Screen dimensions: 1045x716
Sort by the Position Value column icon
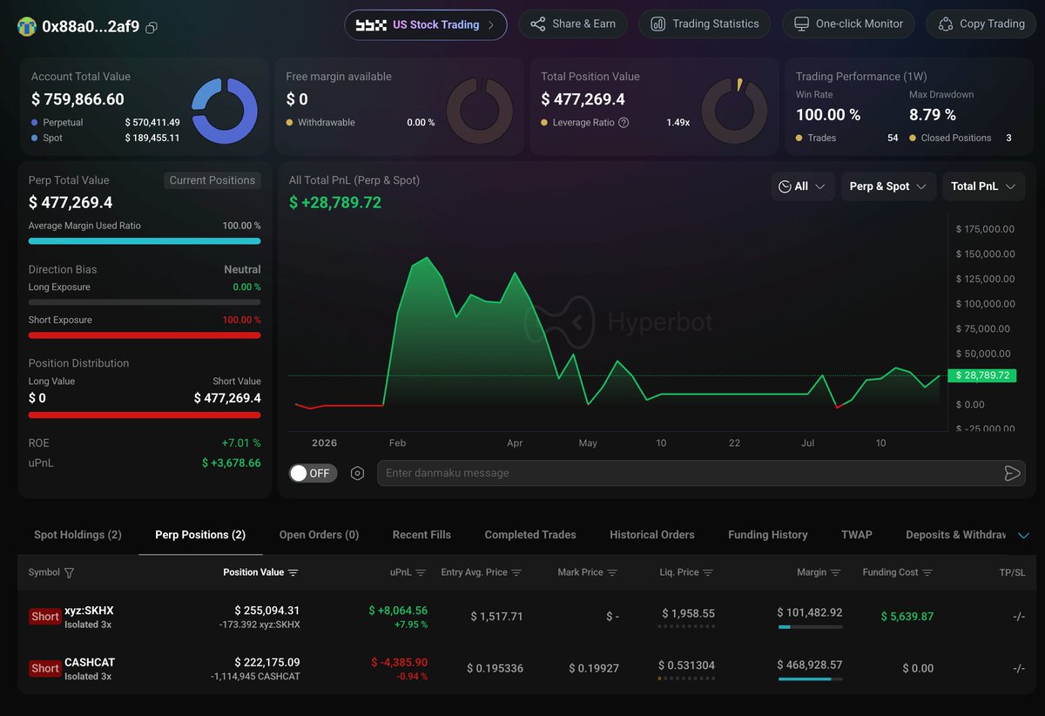pos(293,572)
